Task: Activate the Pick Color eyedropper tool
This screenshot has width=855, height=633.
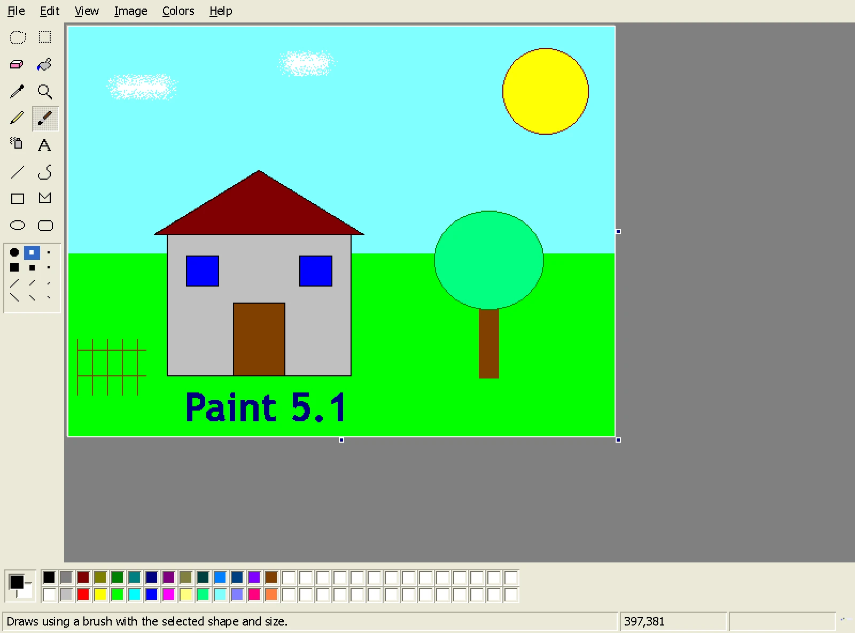Action: 18,91
